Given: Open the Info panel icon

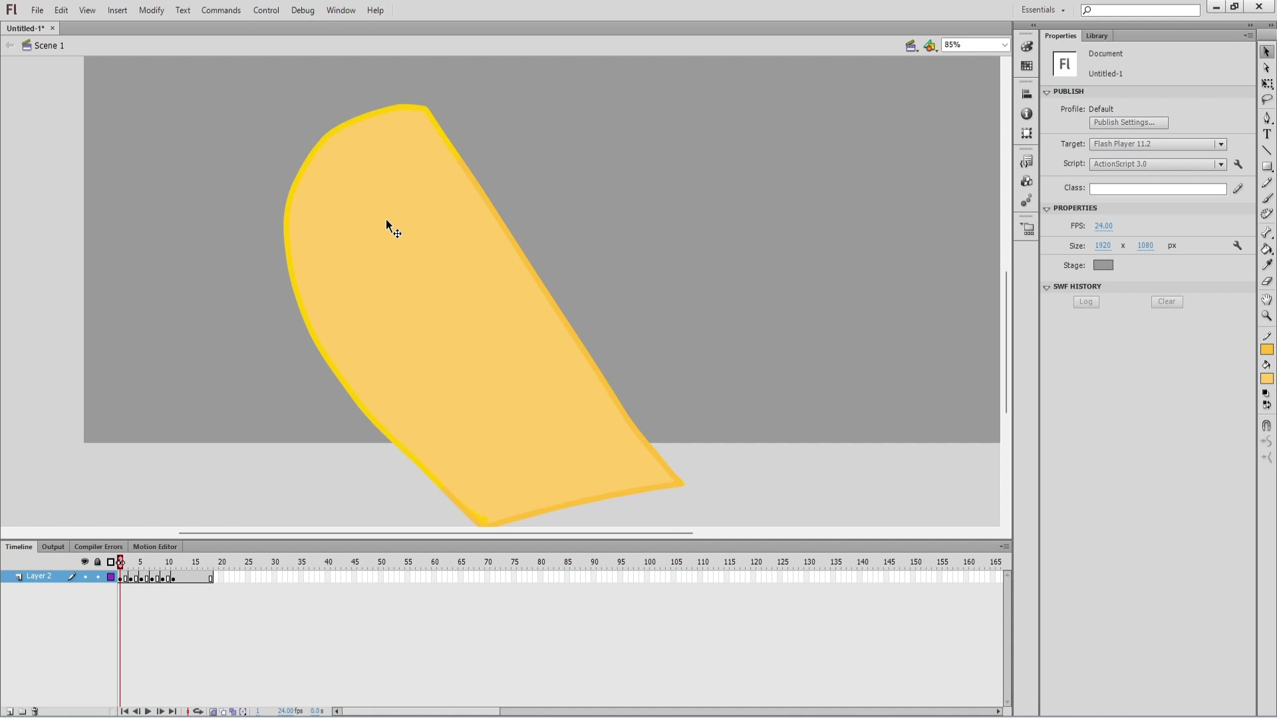Looking at the screenshot, I should click(x=1027, y=114).
